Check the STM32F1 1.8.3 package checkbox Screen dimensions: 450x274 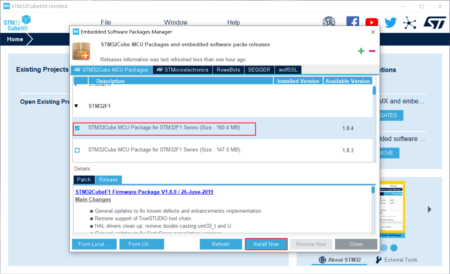point(77,150)
